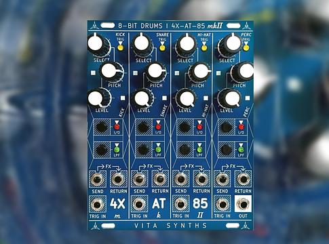Click the large '4X' label
Image resolution: width=329 pixels, height=244 pixels.
click(x=117, y=203)
